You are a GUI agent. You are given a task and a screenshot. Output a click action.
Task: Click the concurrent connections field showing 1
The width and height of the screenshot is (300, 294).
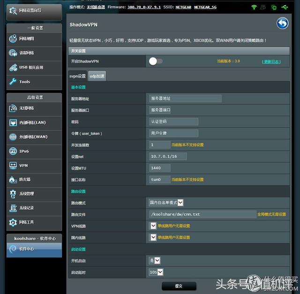pyautogui.click(x=160, y=145)
